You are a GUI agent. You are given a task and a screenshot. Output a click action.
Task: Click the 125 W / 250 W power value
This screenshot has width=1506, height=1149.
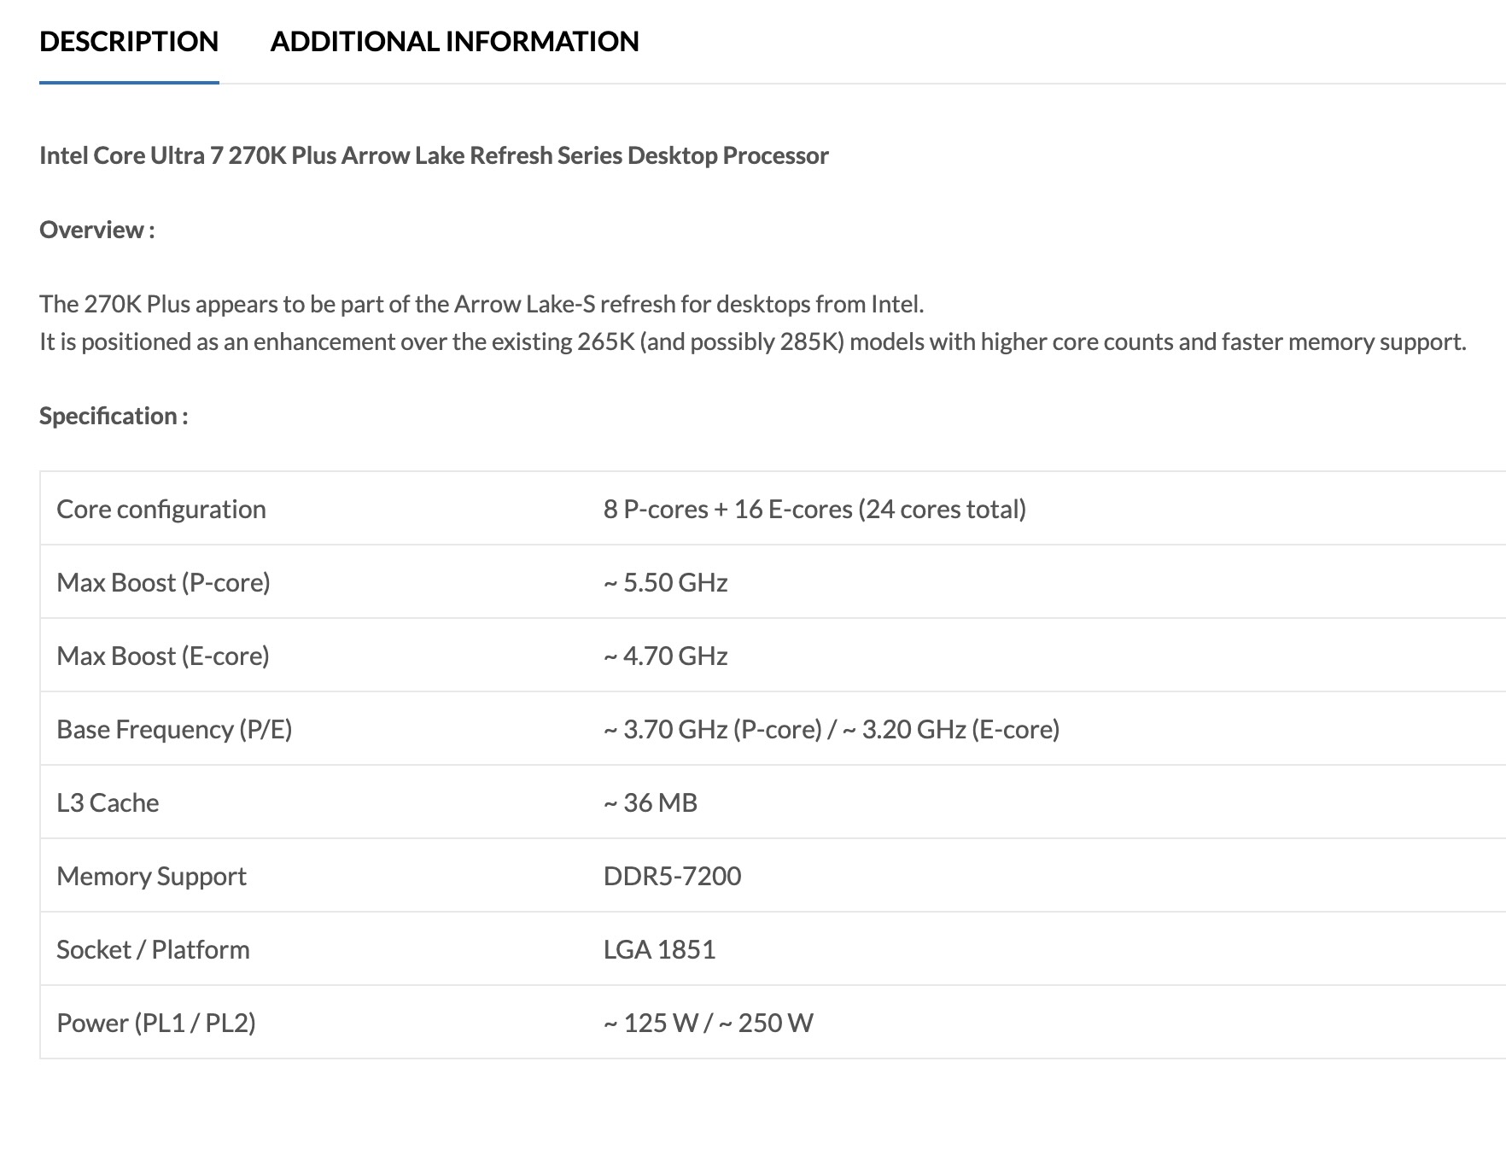(709, 1023)
